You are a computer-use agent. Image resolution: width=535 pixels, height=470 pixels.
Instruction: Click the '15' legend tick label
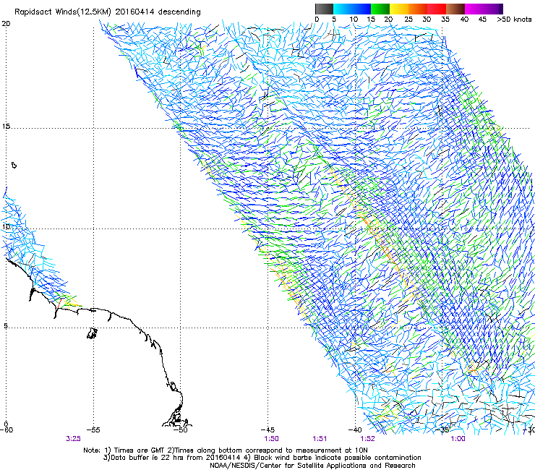point(371,20)
